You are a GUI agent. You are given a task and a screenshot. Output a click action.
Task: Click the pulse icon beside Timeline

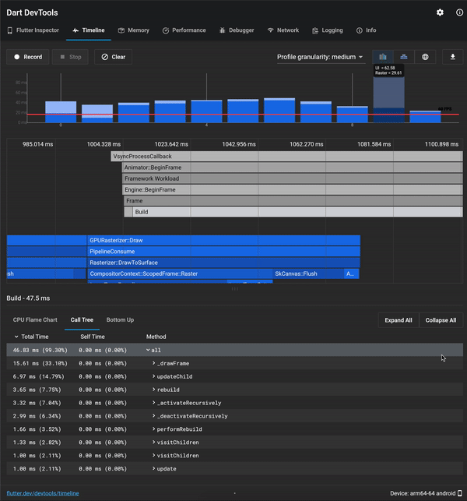point(75,30)
